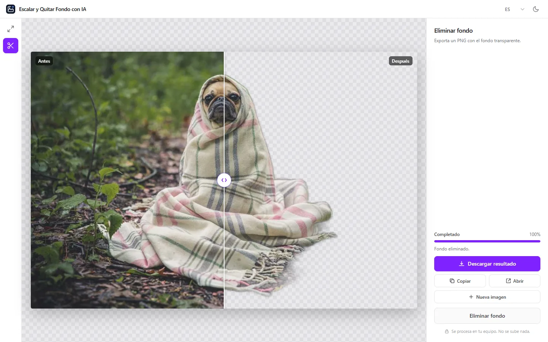Click the Exporta un PNG description text
The width and height of the screenshot is (548, 342).
477,41
